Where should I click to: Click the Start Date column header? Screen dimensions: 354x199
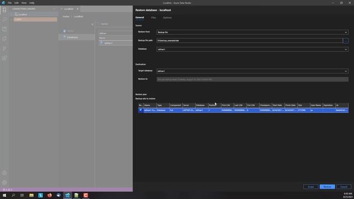point(278,105)
